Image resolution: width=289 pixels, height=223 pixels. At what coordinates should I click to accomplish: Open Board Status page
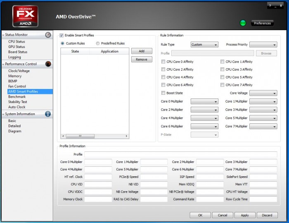pyautogui.click(x=18, y=52)
